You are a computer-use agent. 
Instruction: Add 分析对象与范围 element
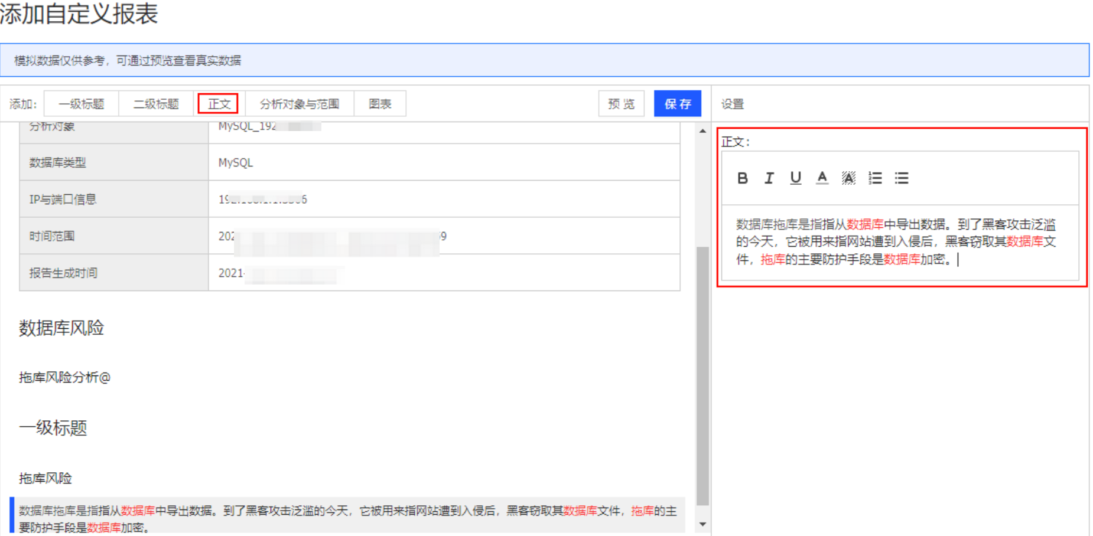point(300,104)
